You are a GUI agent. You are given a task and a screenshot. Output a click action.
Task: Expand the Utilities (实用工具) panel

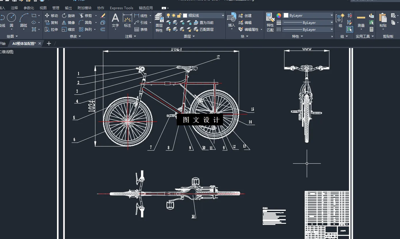click(x=365, y=36)
